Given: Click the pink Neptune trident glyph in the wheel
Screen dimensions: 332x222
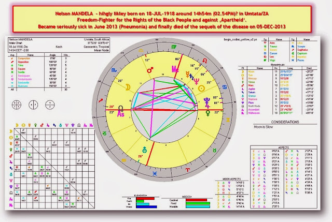Looking at the screenshot, I should pyautogui.click(x=197, y=81).
